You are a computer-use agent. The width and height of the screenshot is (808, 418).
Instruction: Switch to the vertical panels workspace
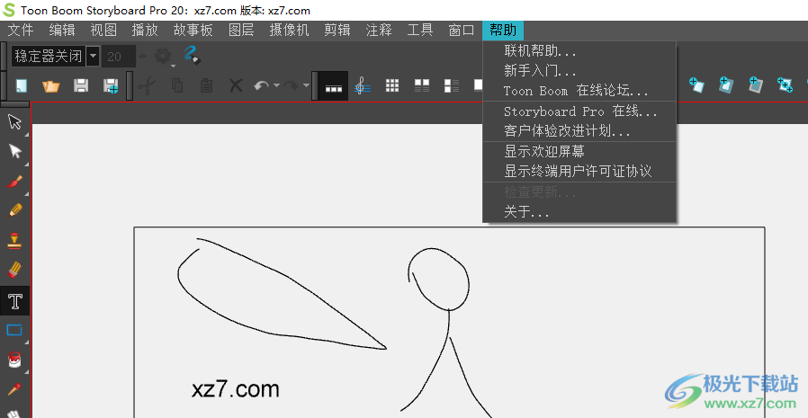(x=452, y=85)
